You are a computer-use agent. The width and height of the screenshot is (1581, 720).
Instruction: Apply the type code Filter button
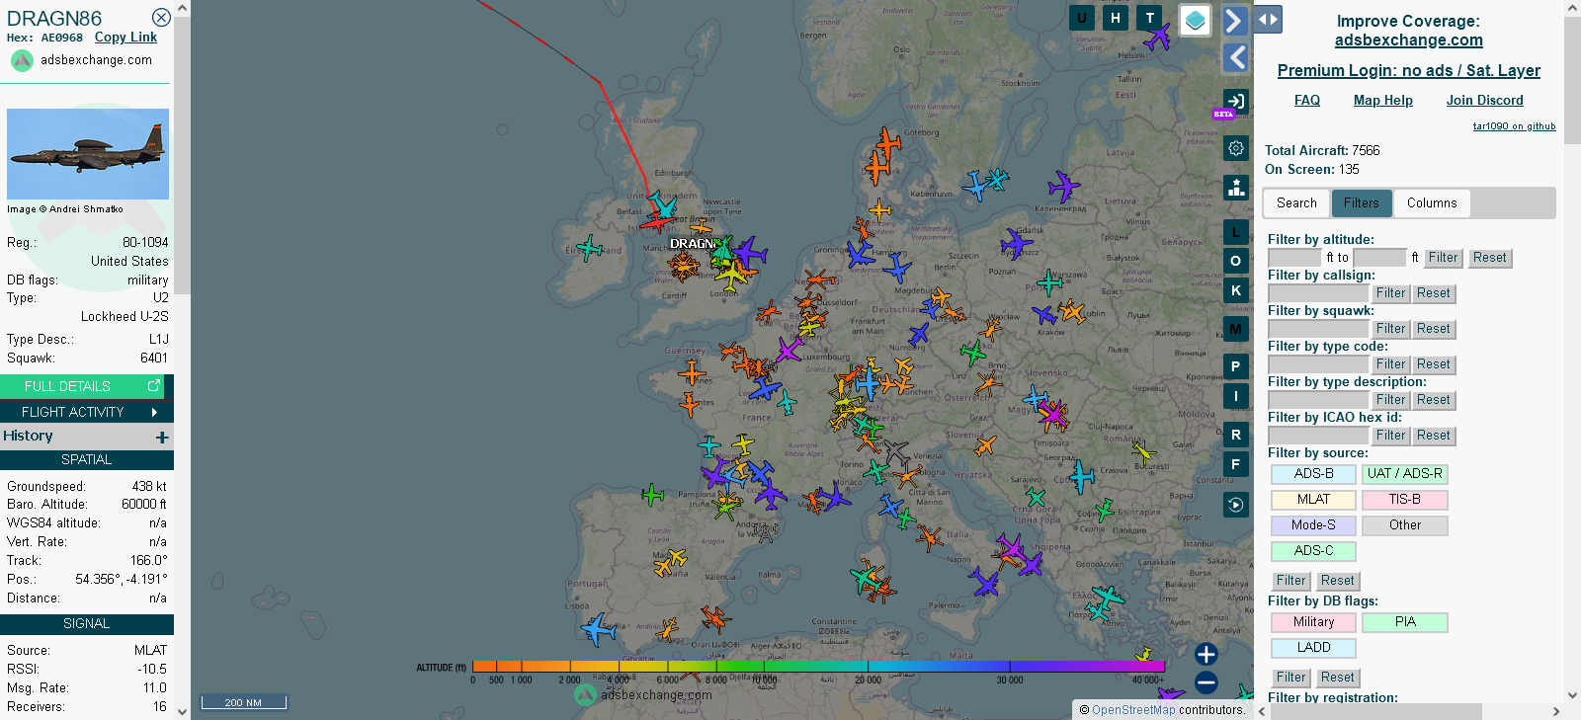click(1390, 364)
